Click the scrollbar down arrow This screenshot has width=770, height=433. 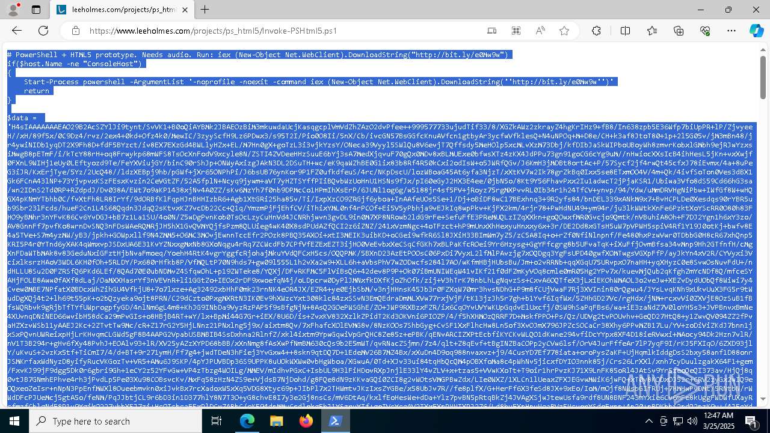pyautogui.click(x=763, y=399)
